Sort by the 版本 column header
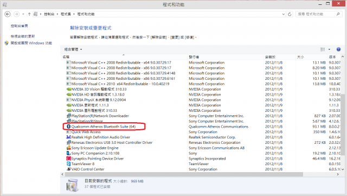The image size is (347, 196). coord(334,57)
